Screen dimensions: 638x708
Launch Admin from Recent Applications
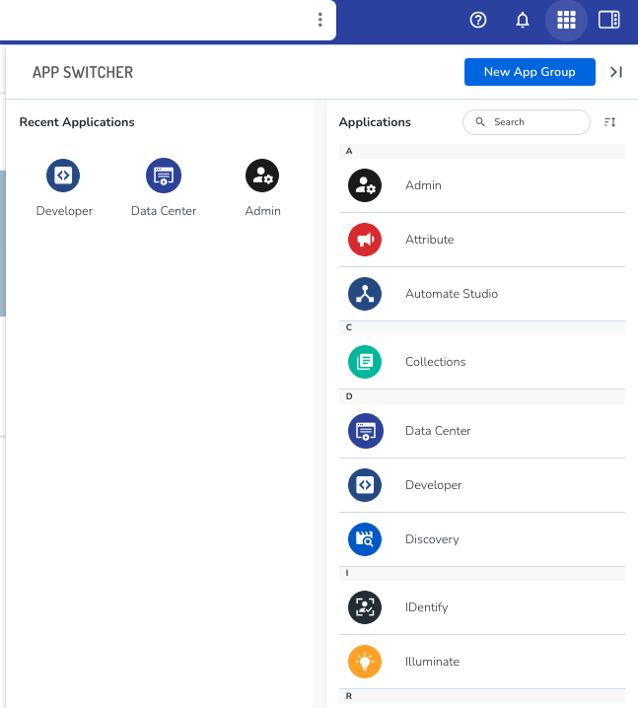click(262, 176)
